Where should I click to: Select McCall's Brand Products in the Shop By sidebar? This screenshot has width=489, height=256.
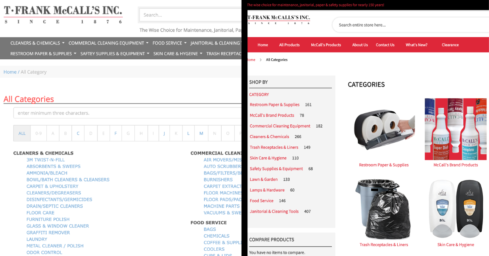pyautogui.click(x=272, y=115)
